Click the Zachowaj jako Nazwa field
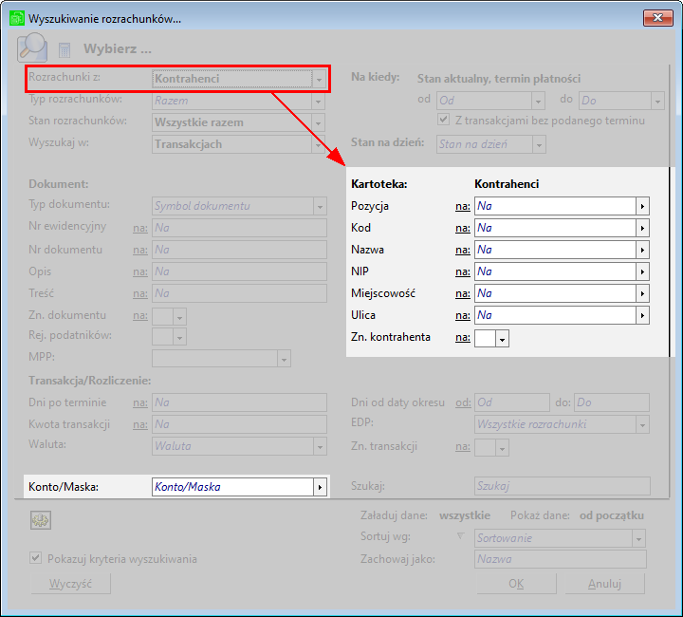The width and height of the screenshot is (683, 617). pyautogui.click(x=561, y=559)
